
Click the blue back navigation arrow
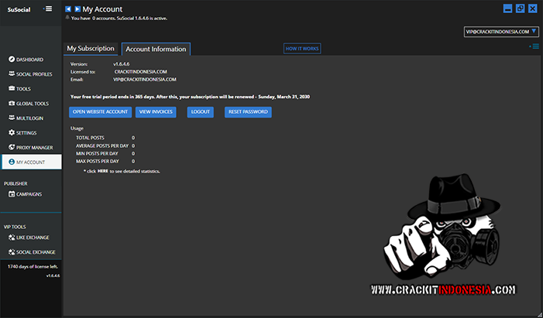68,9
